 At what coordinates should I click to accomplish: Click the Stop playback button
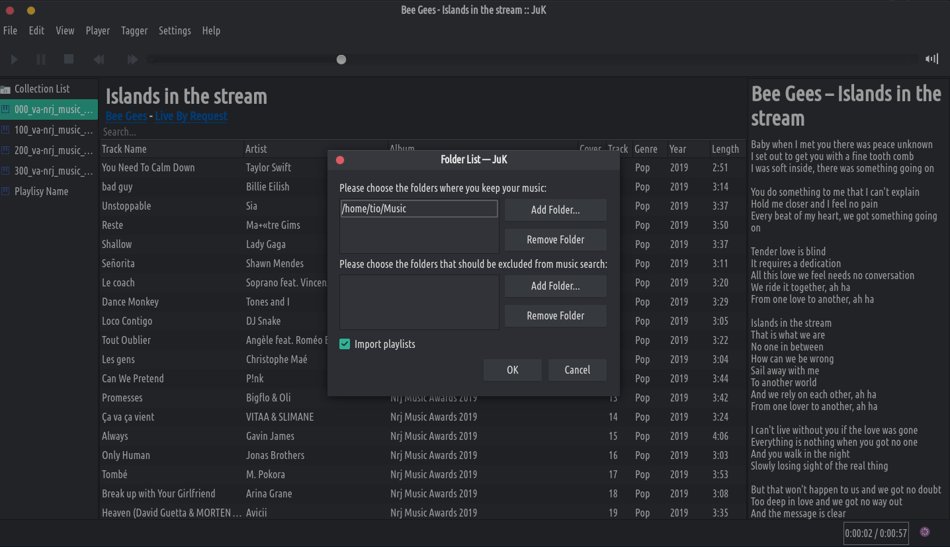(69, 60)
